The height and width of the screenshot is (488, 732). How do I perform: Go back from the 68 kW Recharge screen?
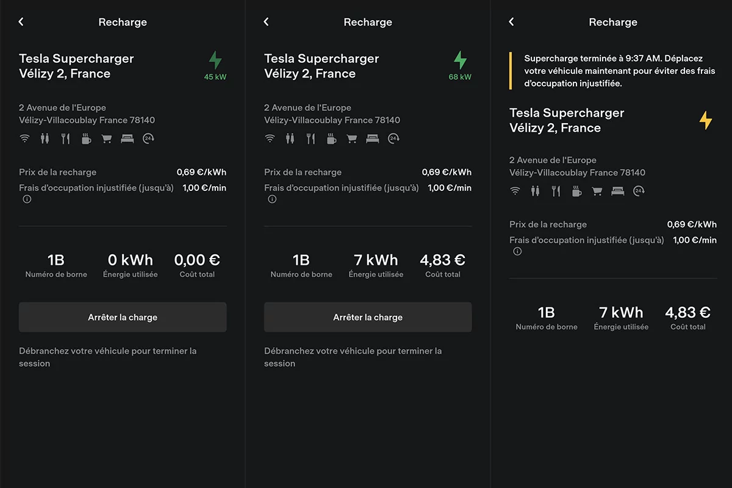click(x=266, y=22)
